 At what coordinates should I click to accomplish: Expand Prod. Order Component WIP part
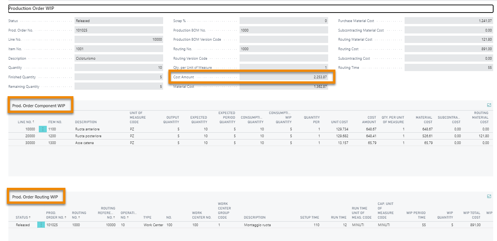[489, 105]
